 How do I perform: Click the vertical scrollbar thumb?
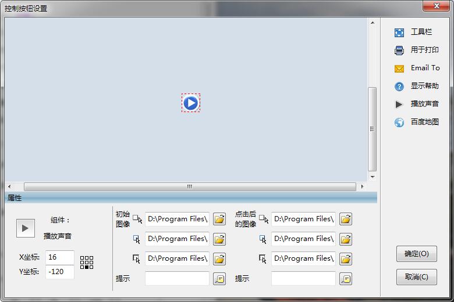click(373, 129)
